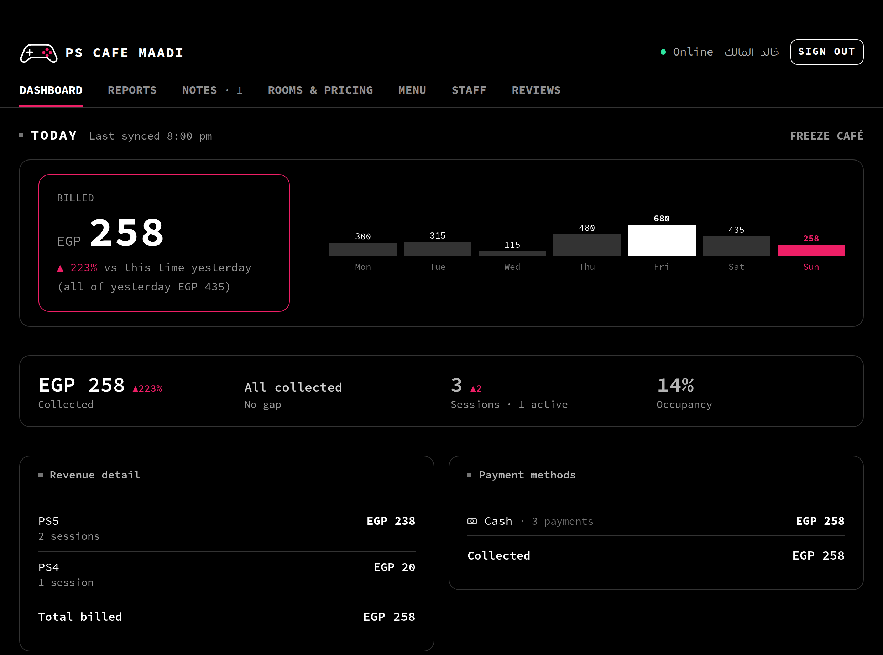Click the Billed EGP 258 card

(164, 243)
